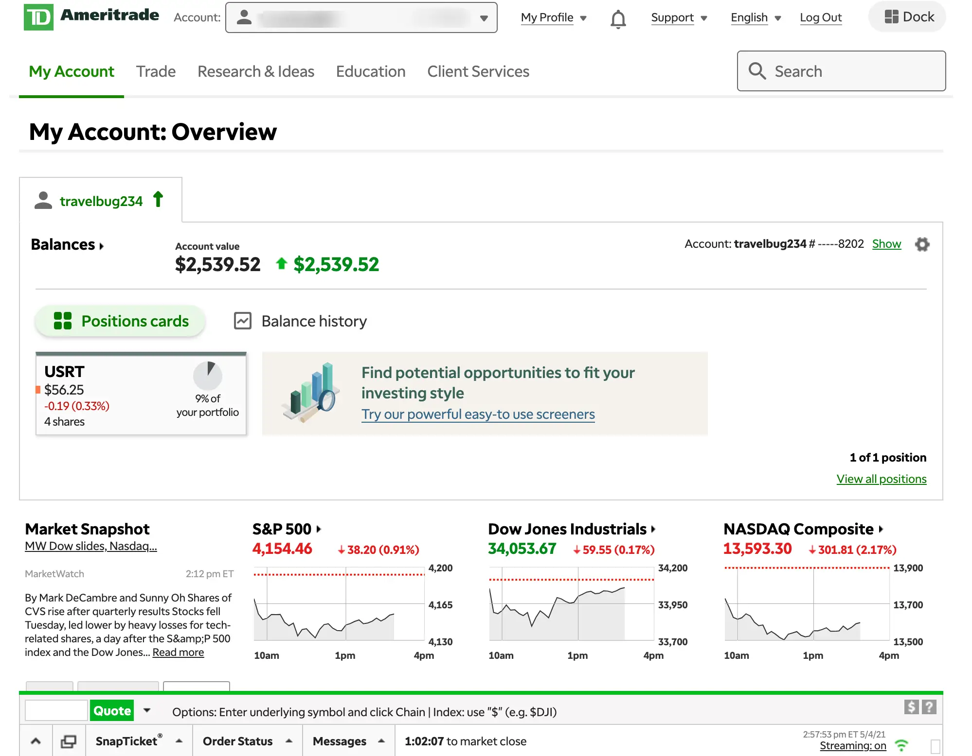Viewport: 972px width, 756px height.
Task: Open Dow Jones Industrials details
Action: pyautogui.click(x=572, y=529)
